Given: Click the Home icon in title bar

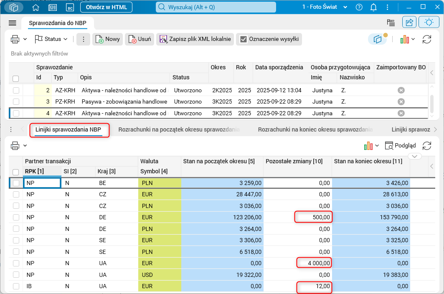Looking at the screenshot, I should coord(36,7).
